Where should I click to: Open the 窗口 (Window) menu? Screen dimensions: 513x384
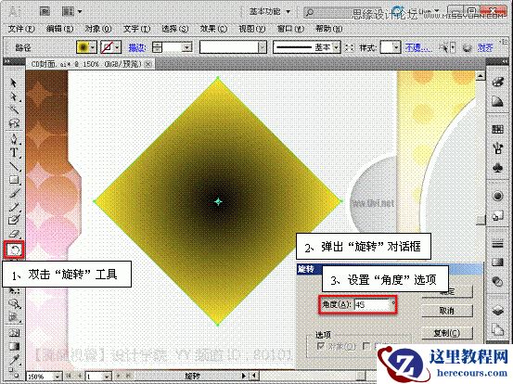coord(290,29)
